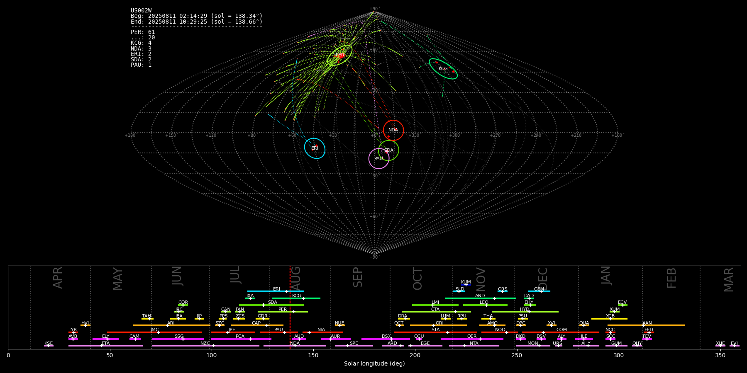The height and width of the screenshot is (373, 747).
Task: Select the XCB shower bar
Action: (x=609, y=319)
